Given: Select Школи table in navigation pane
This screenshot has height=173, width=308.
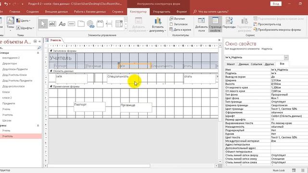Looking at the screenshot, I should click(7, 121).
